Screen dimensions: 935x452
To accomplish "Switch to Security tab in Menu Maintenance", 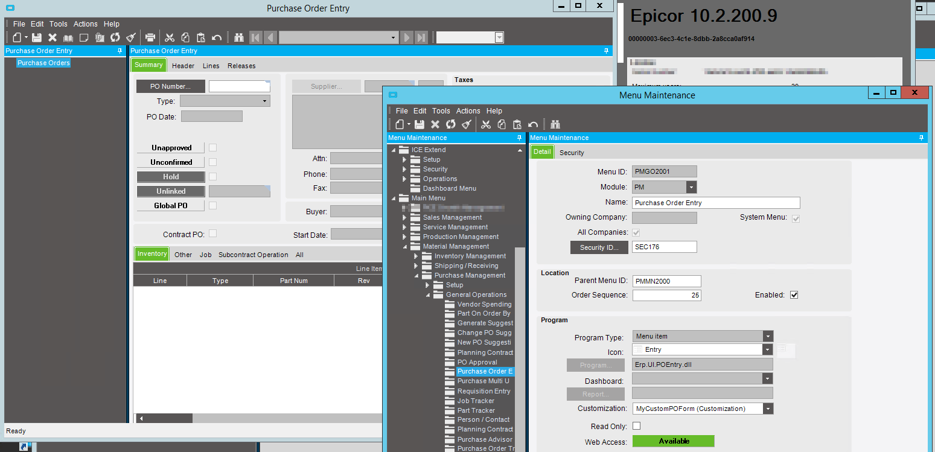I will point(572,153).
